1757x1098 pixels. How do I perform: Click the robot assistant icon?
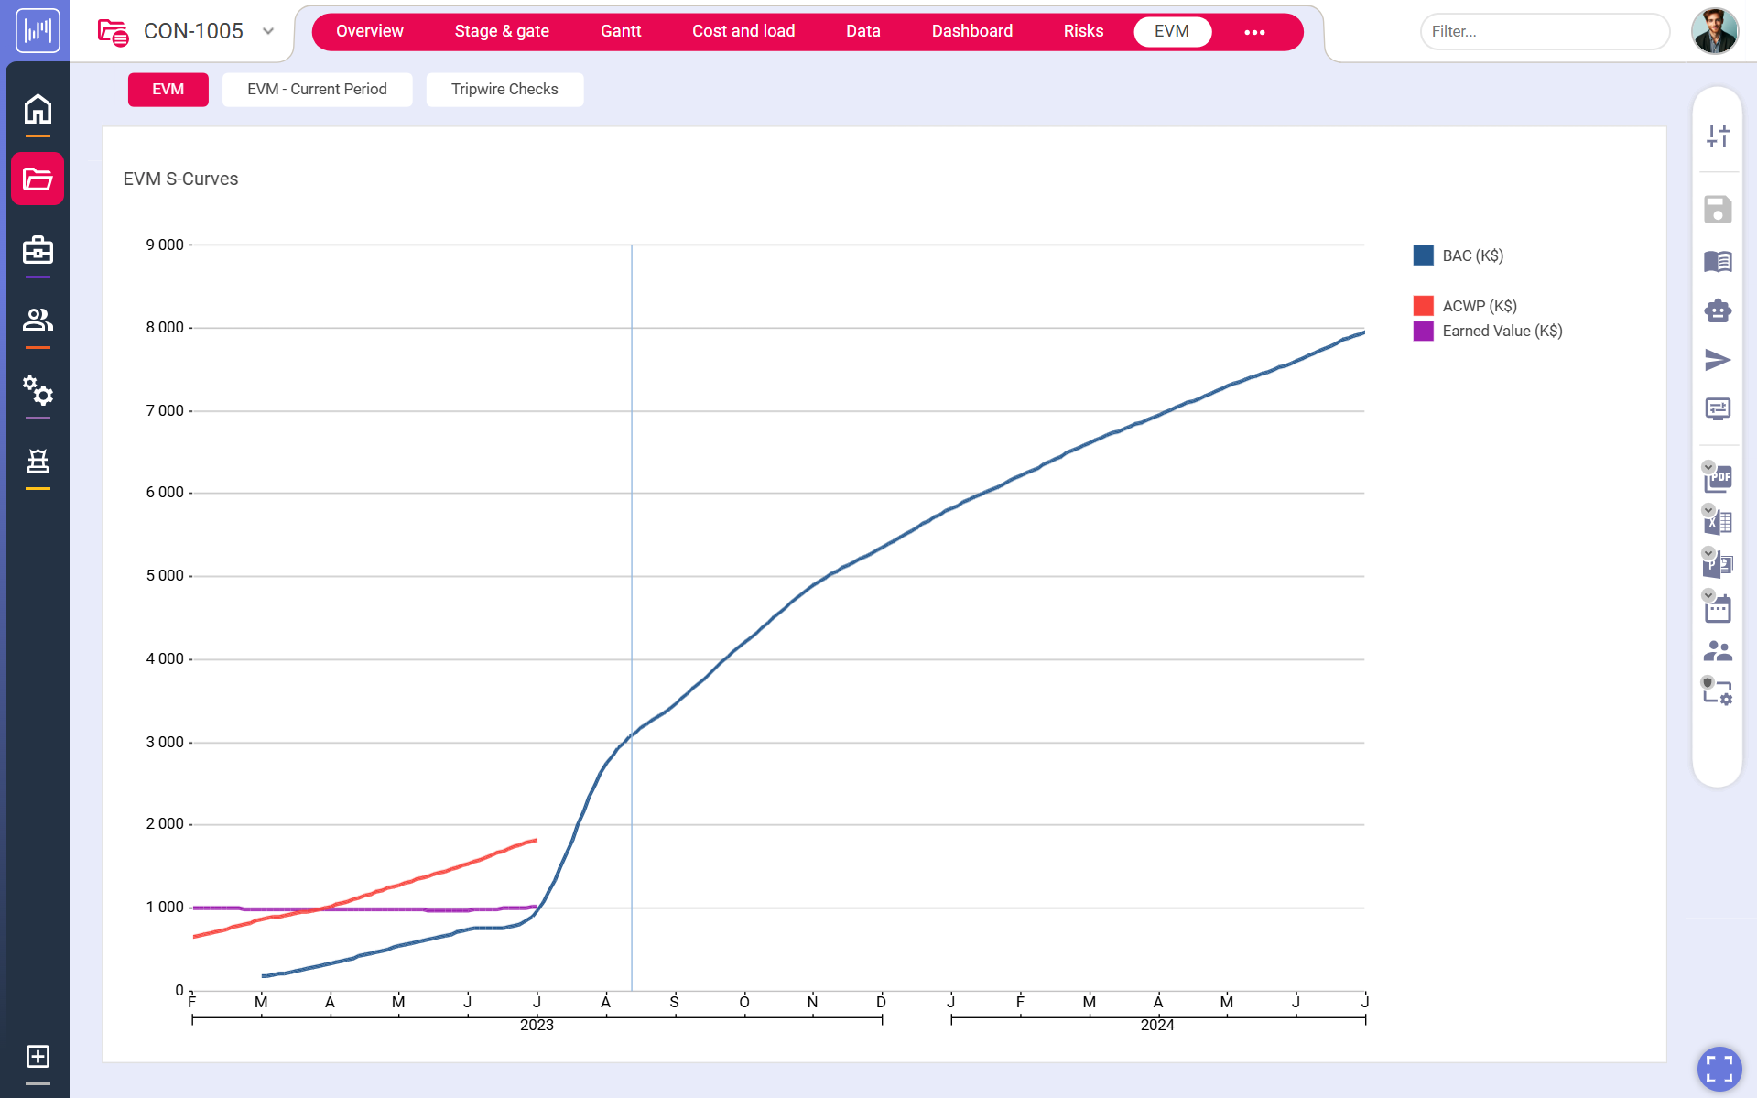click(1718, 311)
